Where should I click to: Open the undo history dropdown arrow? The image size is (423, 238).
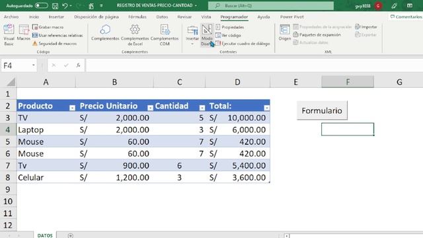point(71,6)
